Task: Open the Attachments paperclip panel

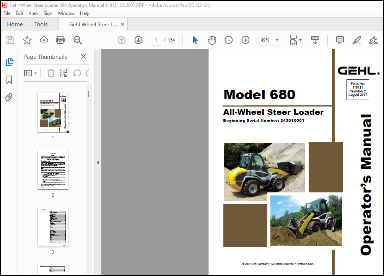Action: pyautogui.click(x=9, y=97)
